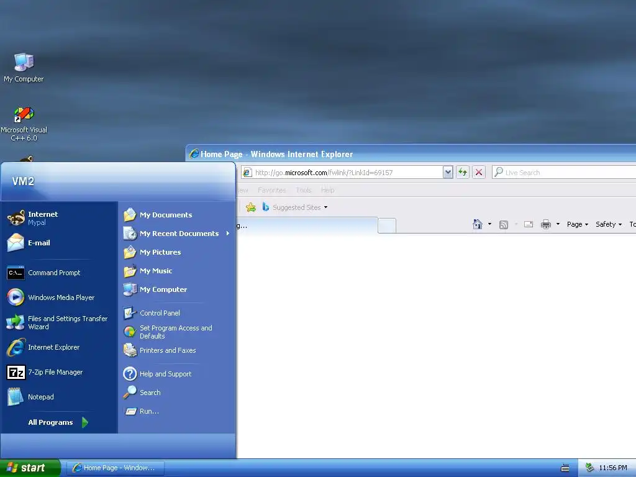The width and height of the screenshot is (636, 477).
Task: Select Microsoft Visual C++ 6.0 desktop shortcut
Action: point(24,124)
